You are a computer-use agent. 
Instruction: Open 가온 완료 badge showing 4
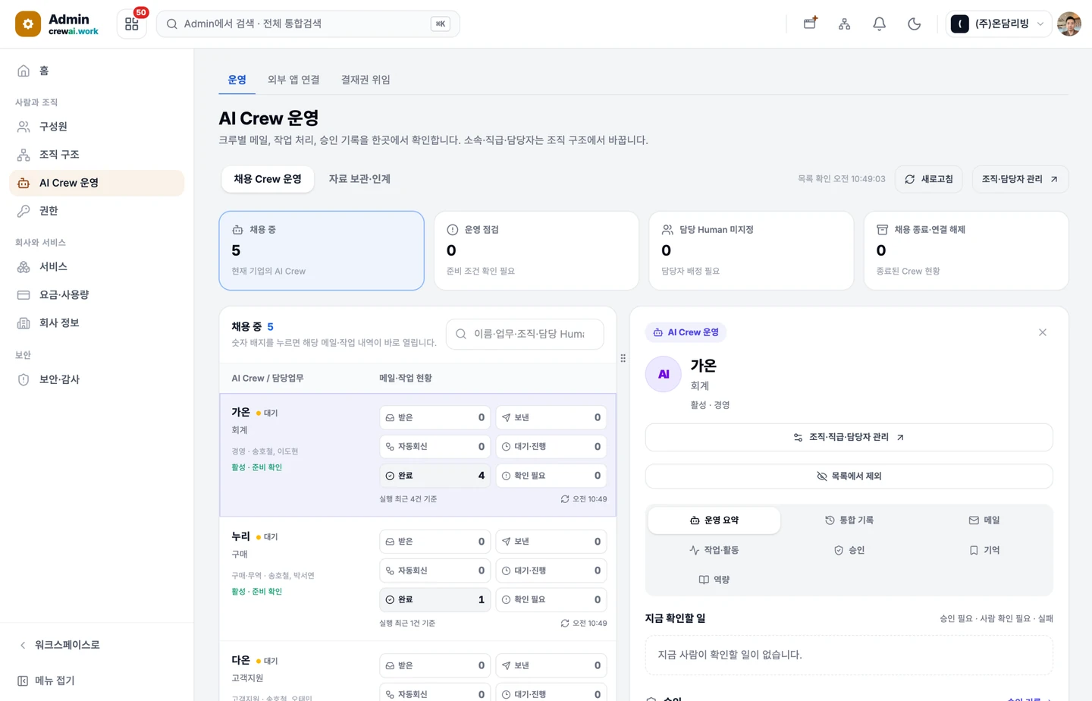435,476
